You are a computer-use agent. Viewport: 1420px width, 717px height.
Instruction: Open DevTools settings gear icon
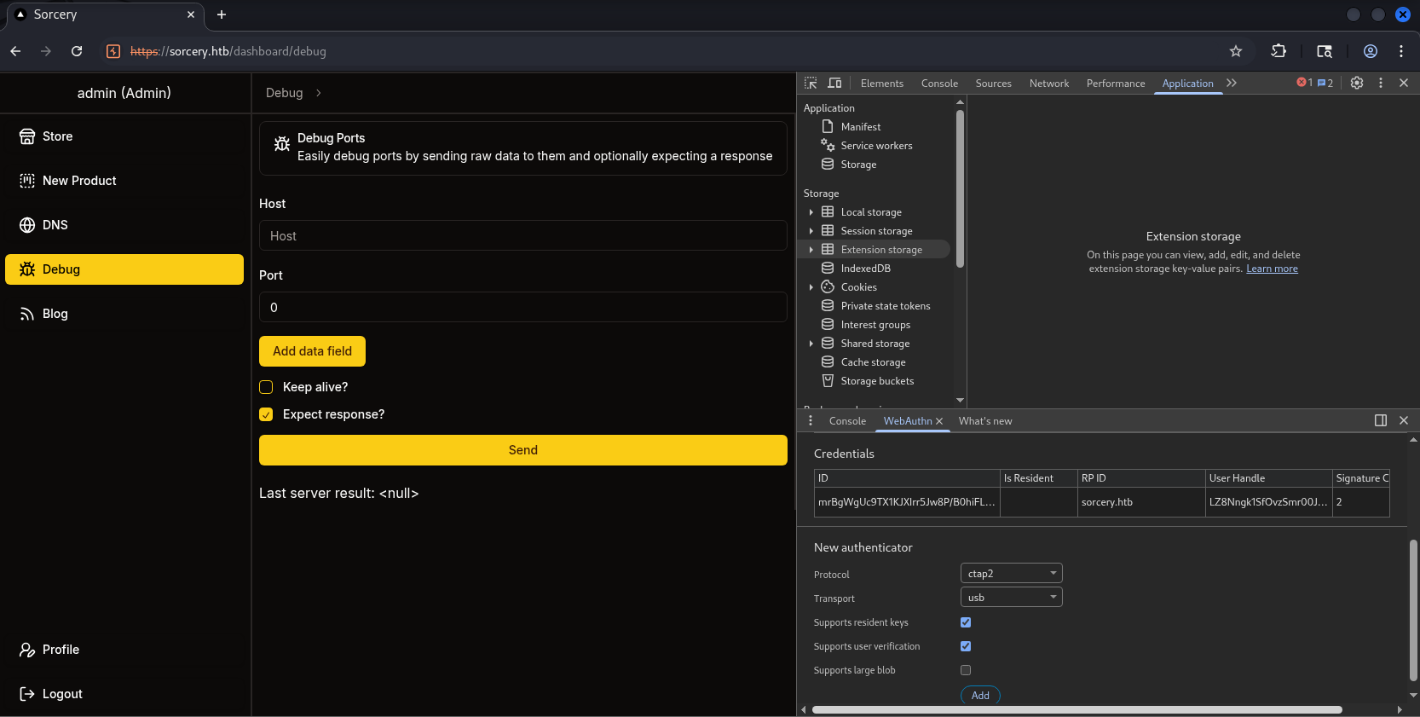click(x=1357, y=83)
